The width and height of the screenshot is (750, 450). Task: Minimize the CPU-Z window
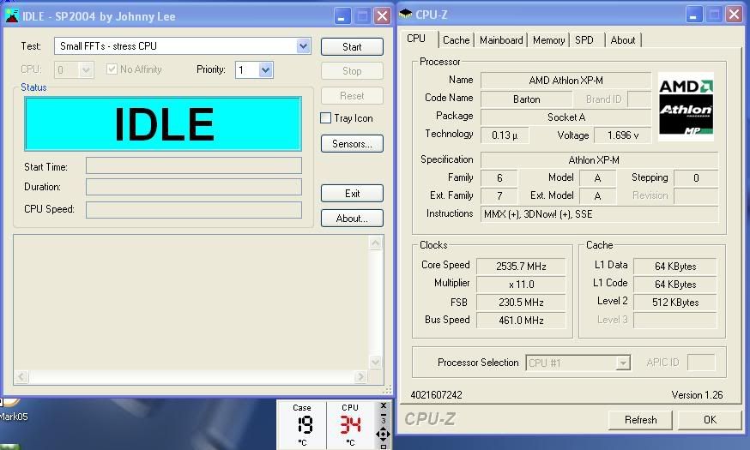(x=693, y=15)
